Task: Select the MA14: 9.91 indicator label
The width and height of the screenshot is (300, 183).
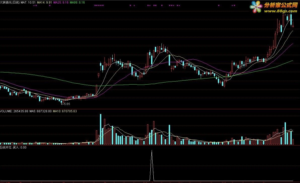Action: click(x=44, y=3)
